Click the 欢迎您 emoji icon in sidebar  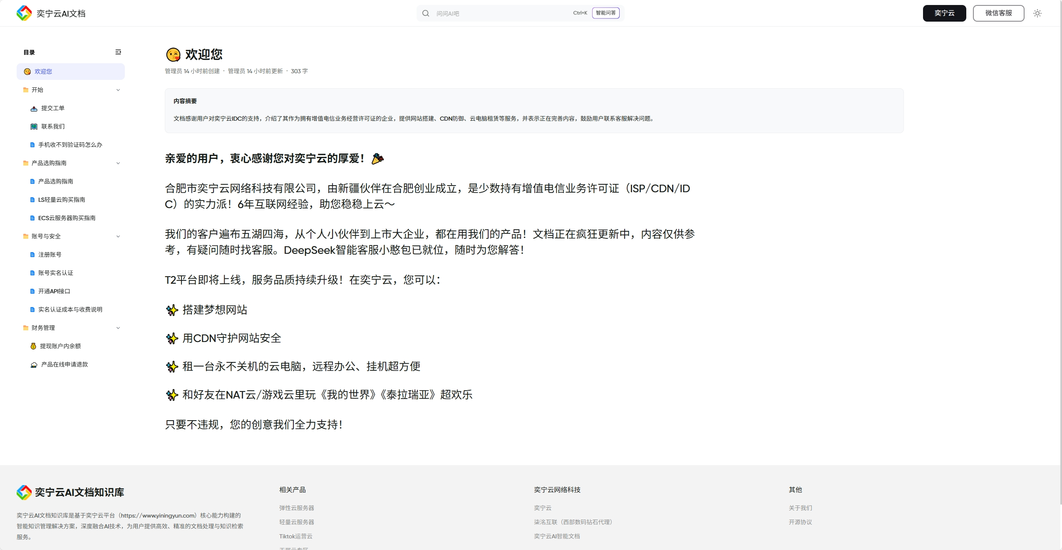pos(27,71)
